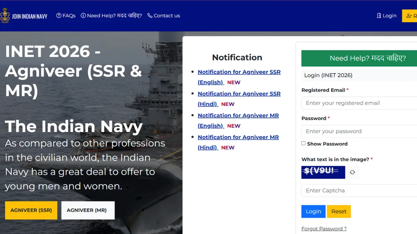The image size is (417, 234).
Task: Click the yellow AGNIVEER (SSR) button
Action: 31,210
